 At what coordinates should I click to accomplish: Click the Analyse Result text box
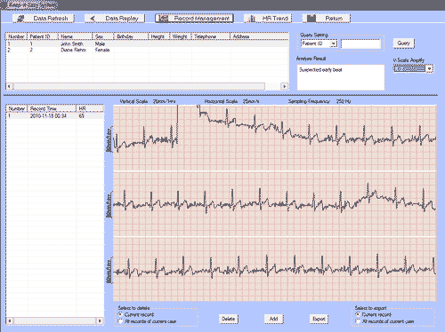(x=341, y=77)
